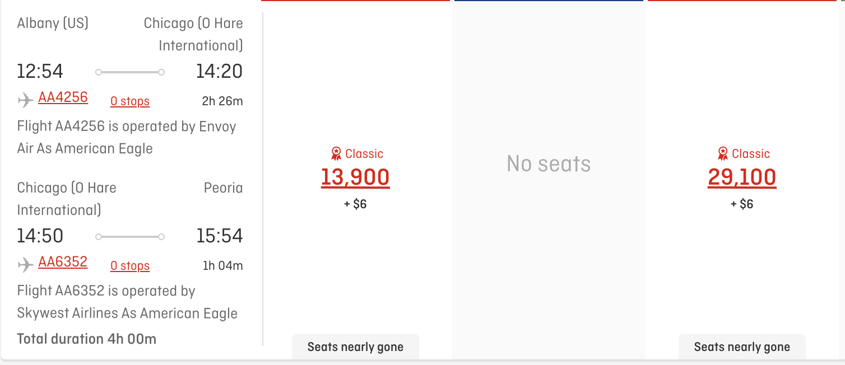
Task: Click the 12:54 departure time
Action: [40, 72]
